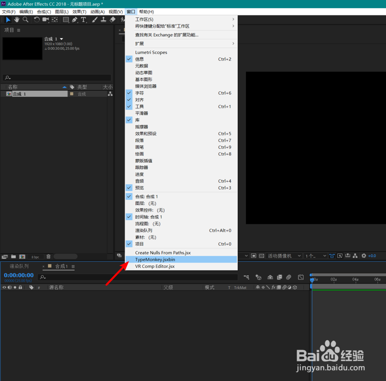Click the +0.0 exposure value

372,256
